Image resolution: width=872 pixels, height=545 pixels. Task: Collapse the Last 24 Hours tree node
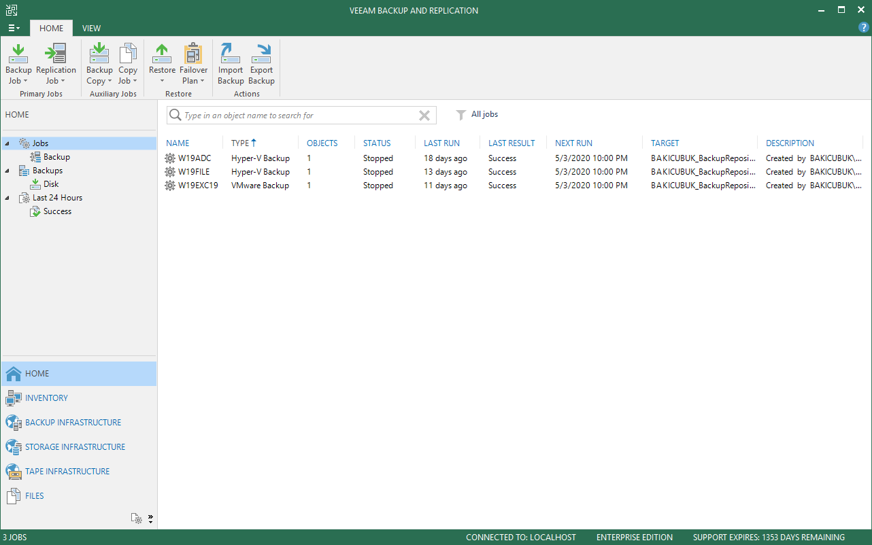(x=7, y=198)
